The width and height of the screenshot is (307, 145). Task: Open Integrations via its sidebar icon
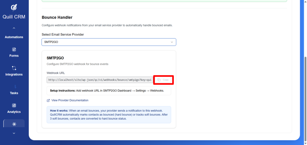coord(14,68)
